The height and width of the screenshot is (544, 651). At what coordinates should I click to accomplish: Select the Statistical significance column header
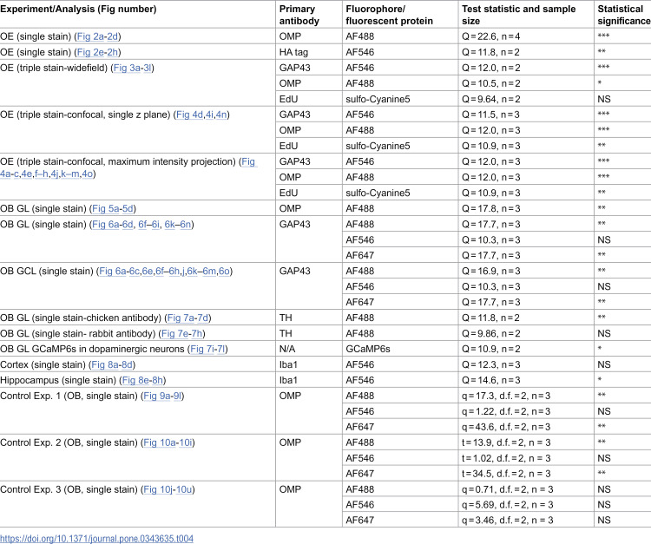pos(623,15)
